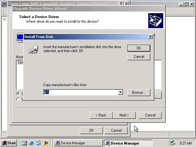Click OK in Graphics Adapter Properties window
The image size is (196, 147).
(x=91, y=130)
